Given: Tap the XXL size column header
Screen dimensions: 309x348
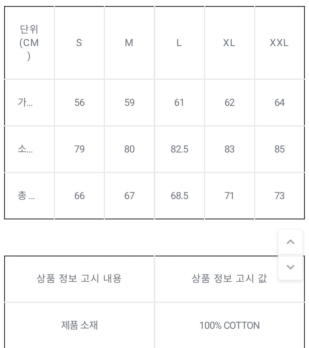Looking at the screenshot, I should click(279, 43).
